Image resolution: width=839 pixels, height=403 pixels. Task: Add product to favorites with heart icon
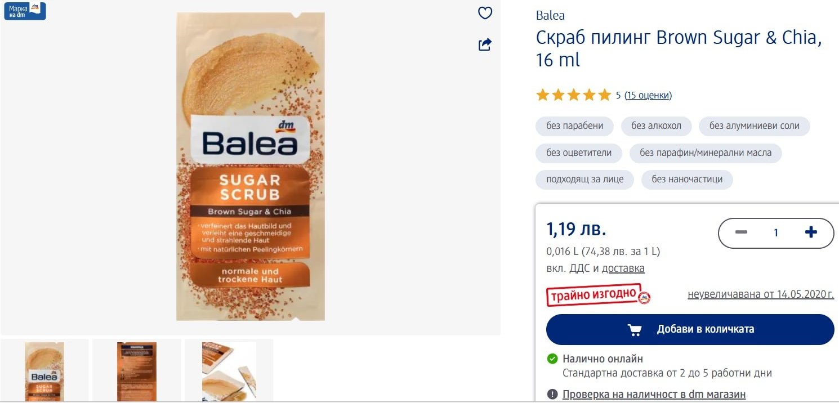pos(485,13)
